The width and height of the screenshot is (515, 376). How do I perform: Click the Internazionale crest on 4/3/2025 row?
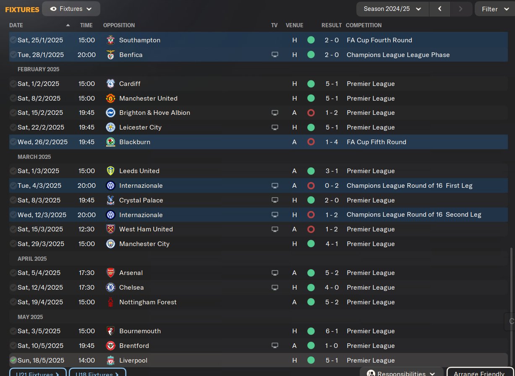tap(110, 186)
